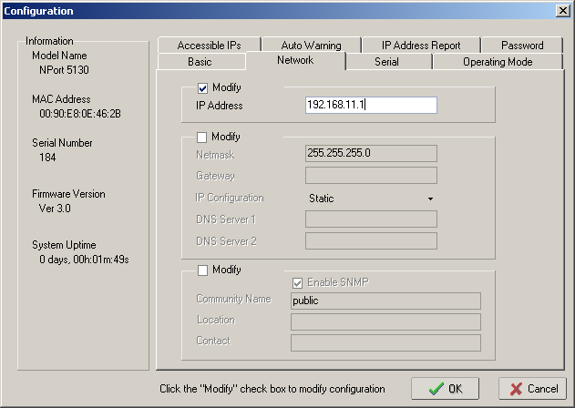
Task: Go to the Auto Warning tab
Action: tap(311, 45)
